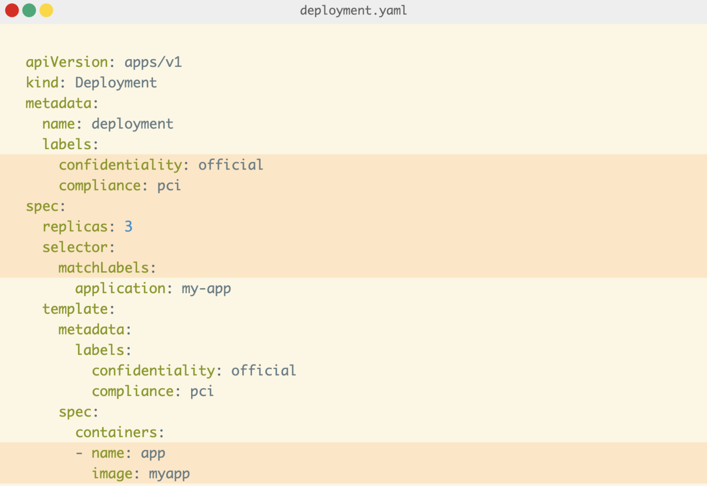Image resolution: width=707 pixels, height=486 pixels.
Task: Click the image myapp value
Action: click(170, 474)
